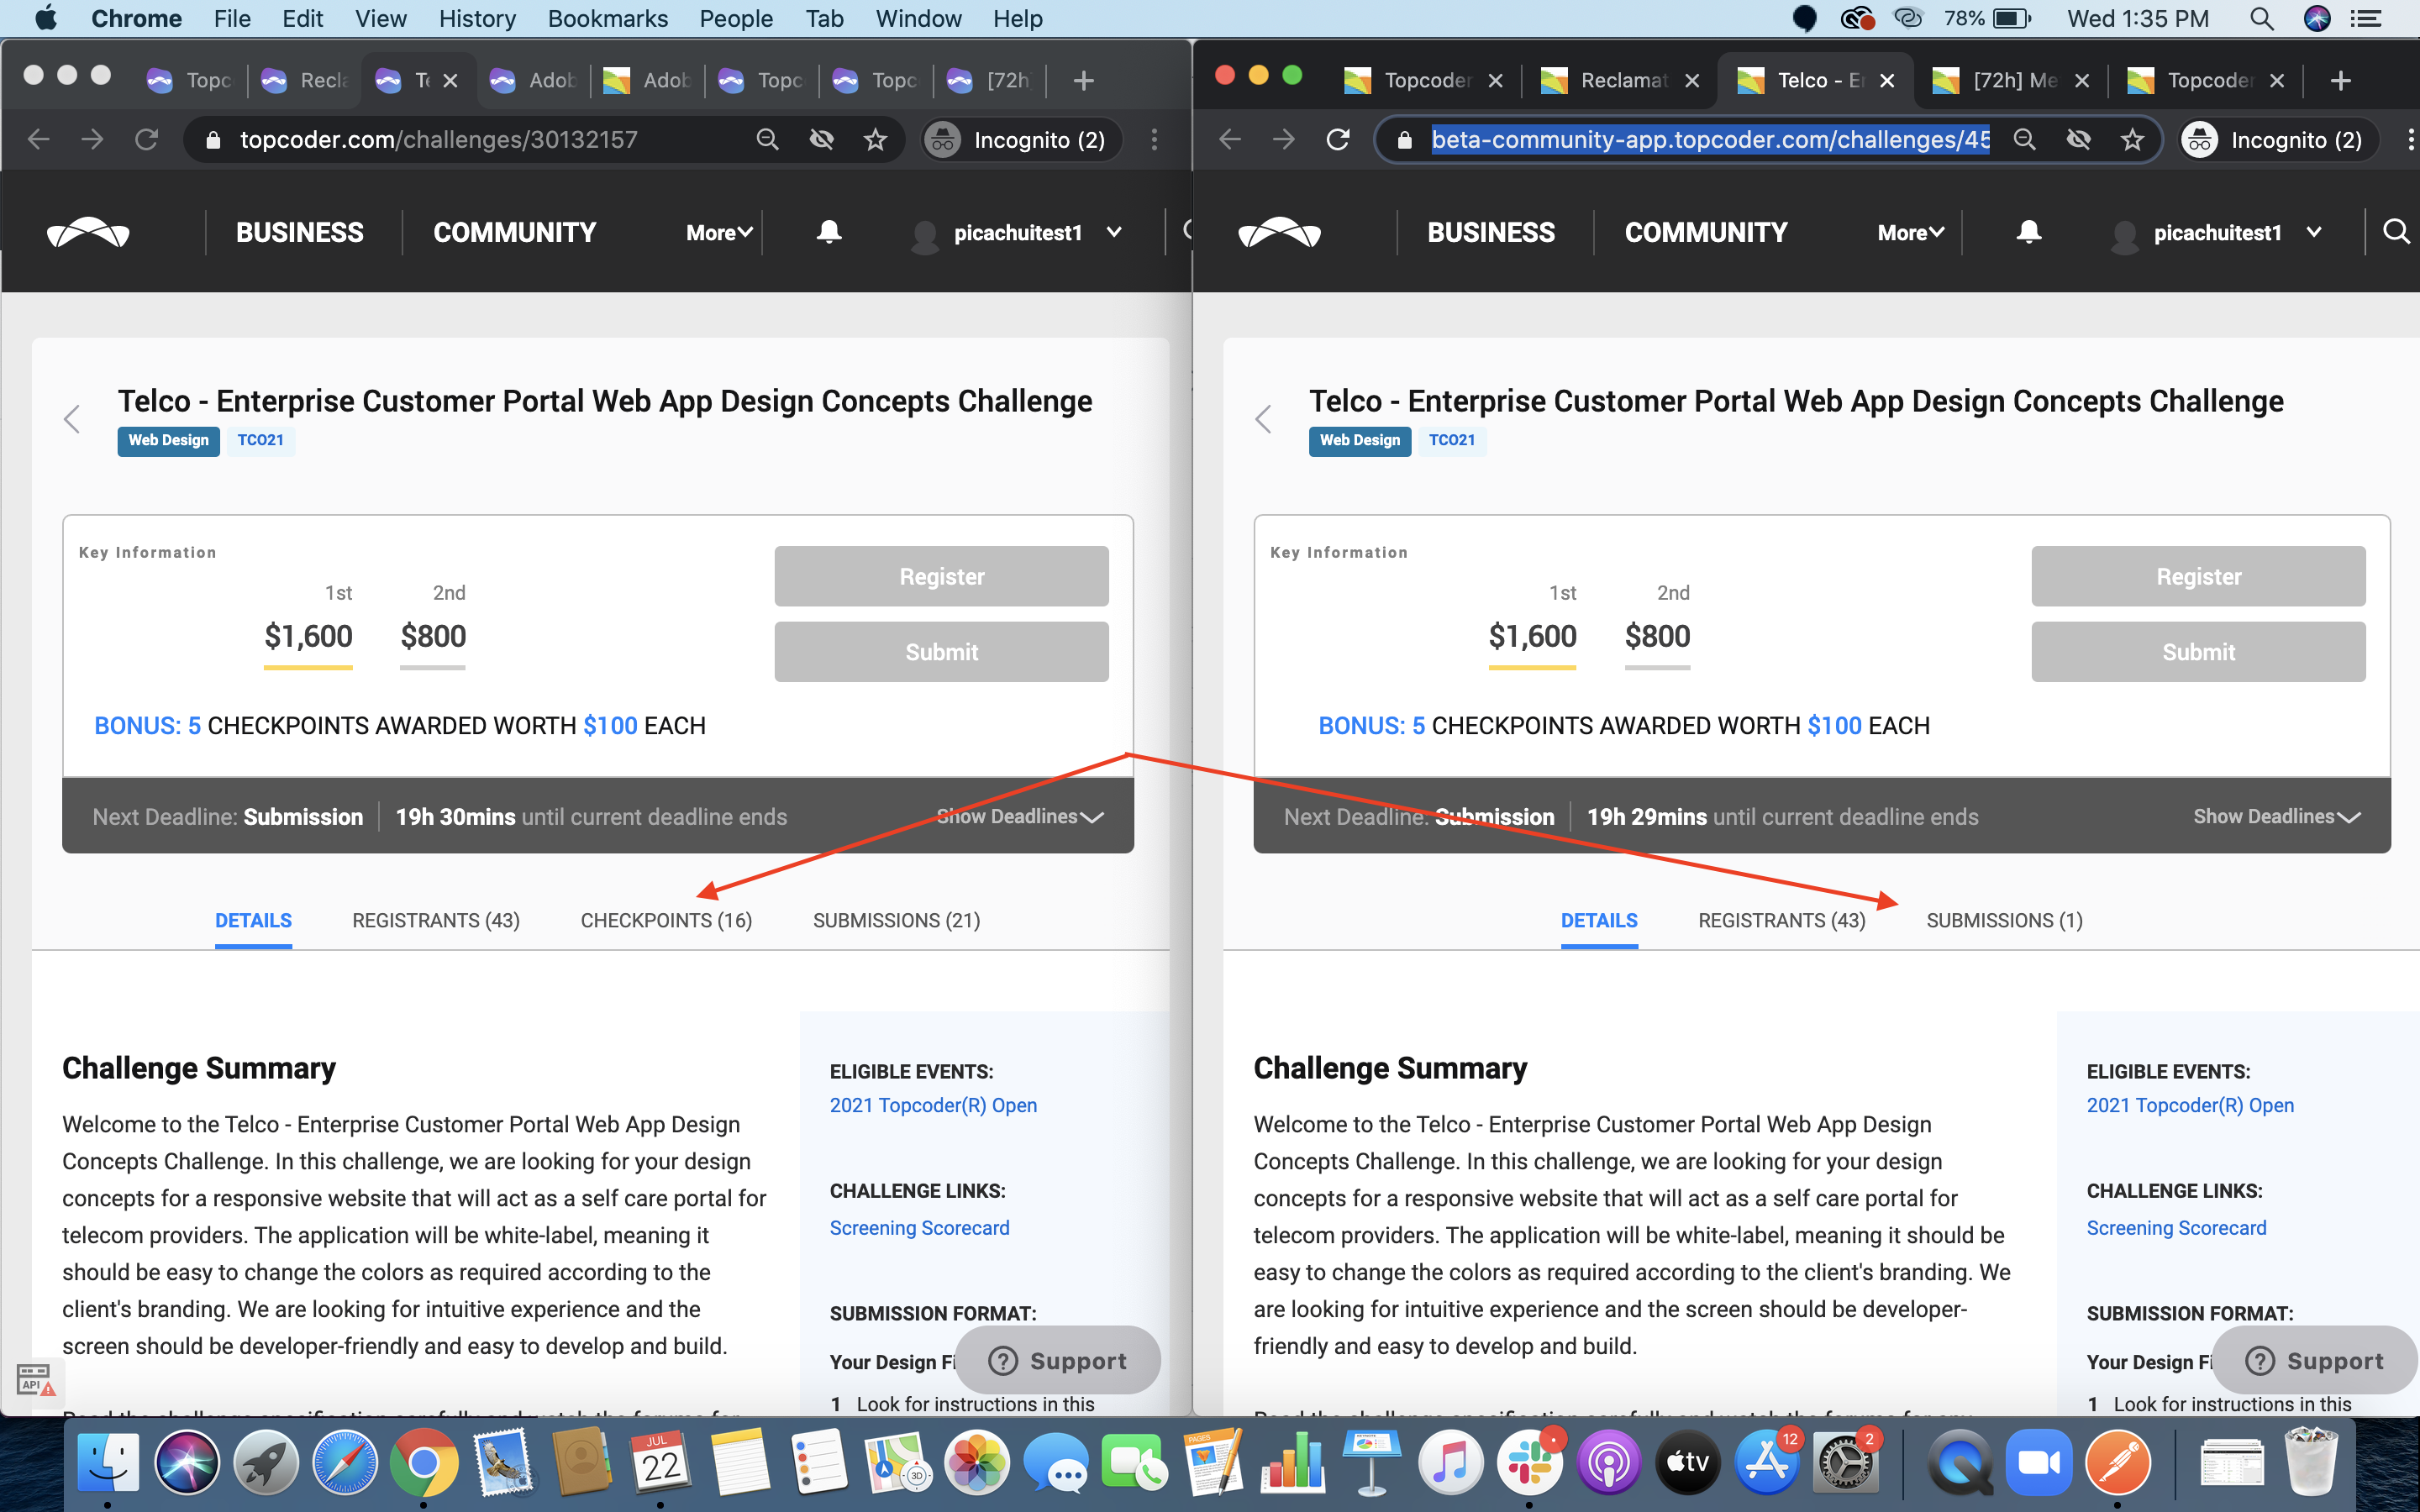Click the notification bell in left window
The width and height of the screenshot is (2420, 1512).
(x=829, y=232)
